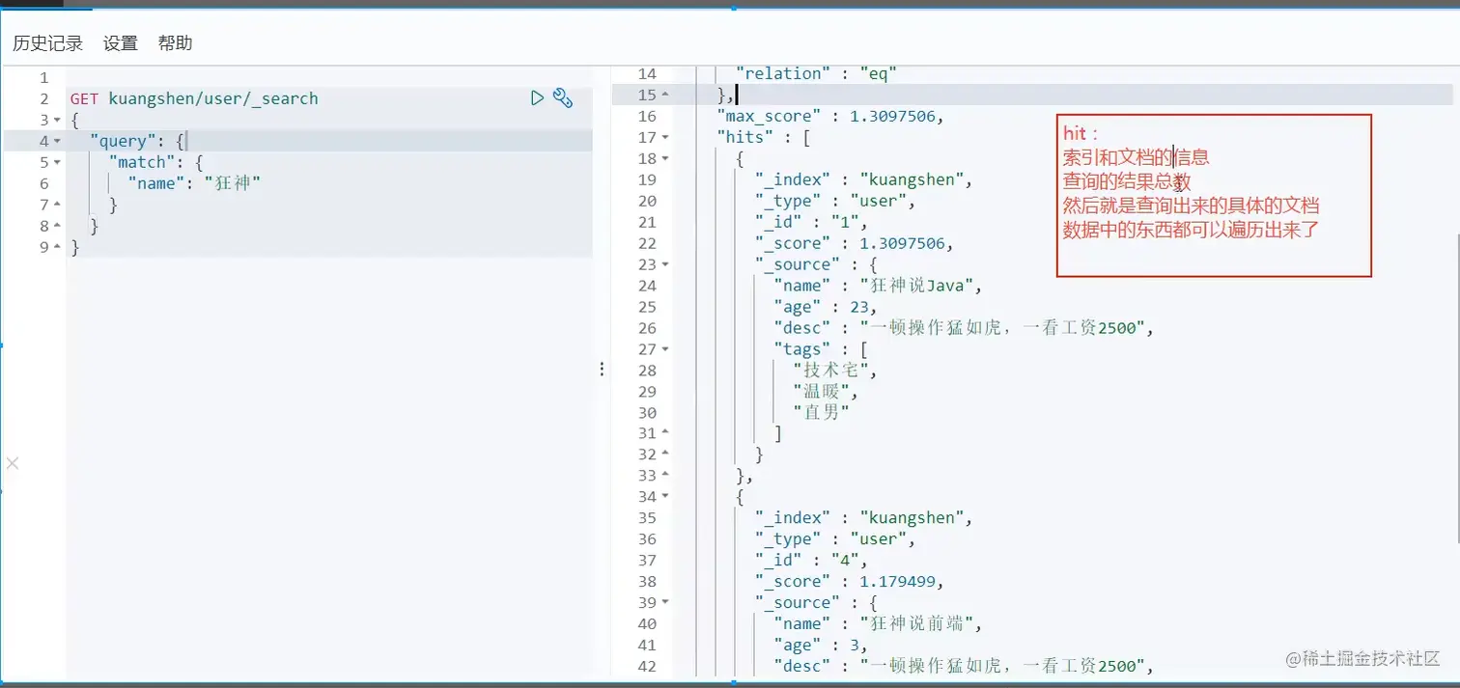Collapse the block at request line 3
This screenshot has height=688, width=1460.
pyautogui.click(x=57, y=120)
